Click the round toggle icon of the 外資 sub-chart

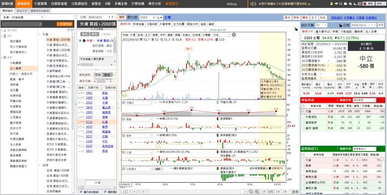tap(124, 152)
